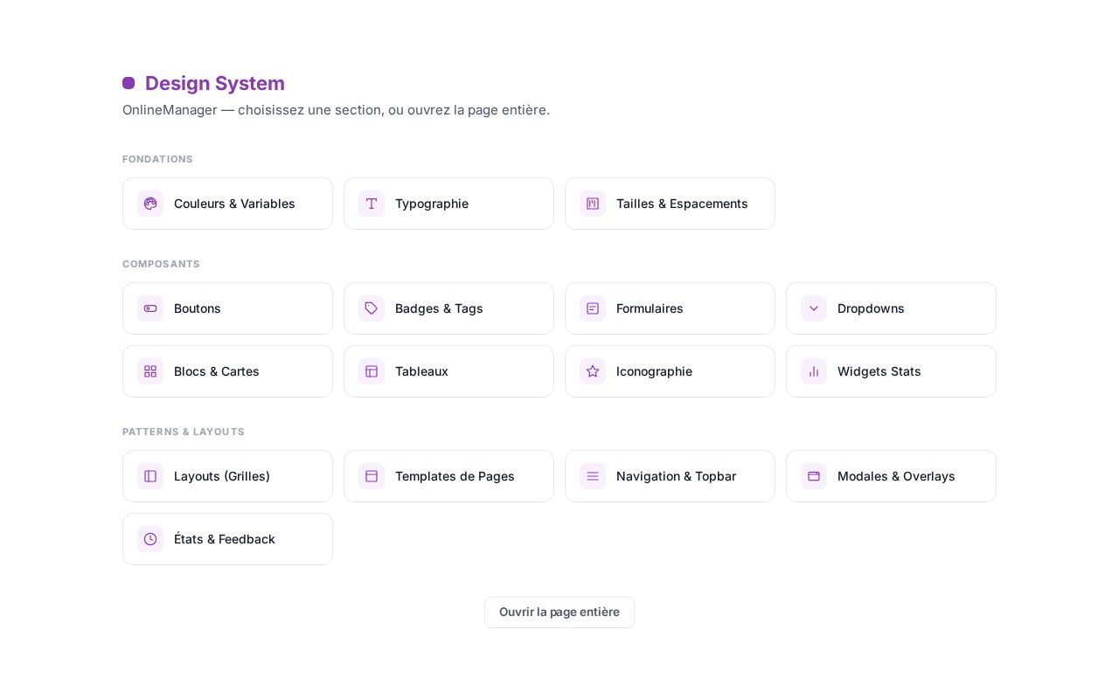1119x699 pixels.
Task: Click the bar chart icon of Widgets Stats
Action: tap(814, 371)
